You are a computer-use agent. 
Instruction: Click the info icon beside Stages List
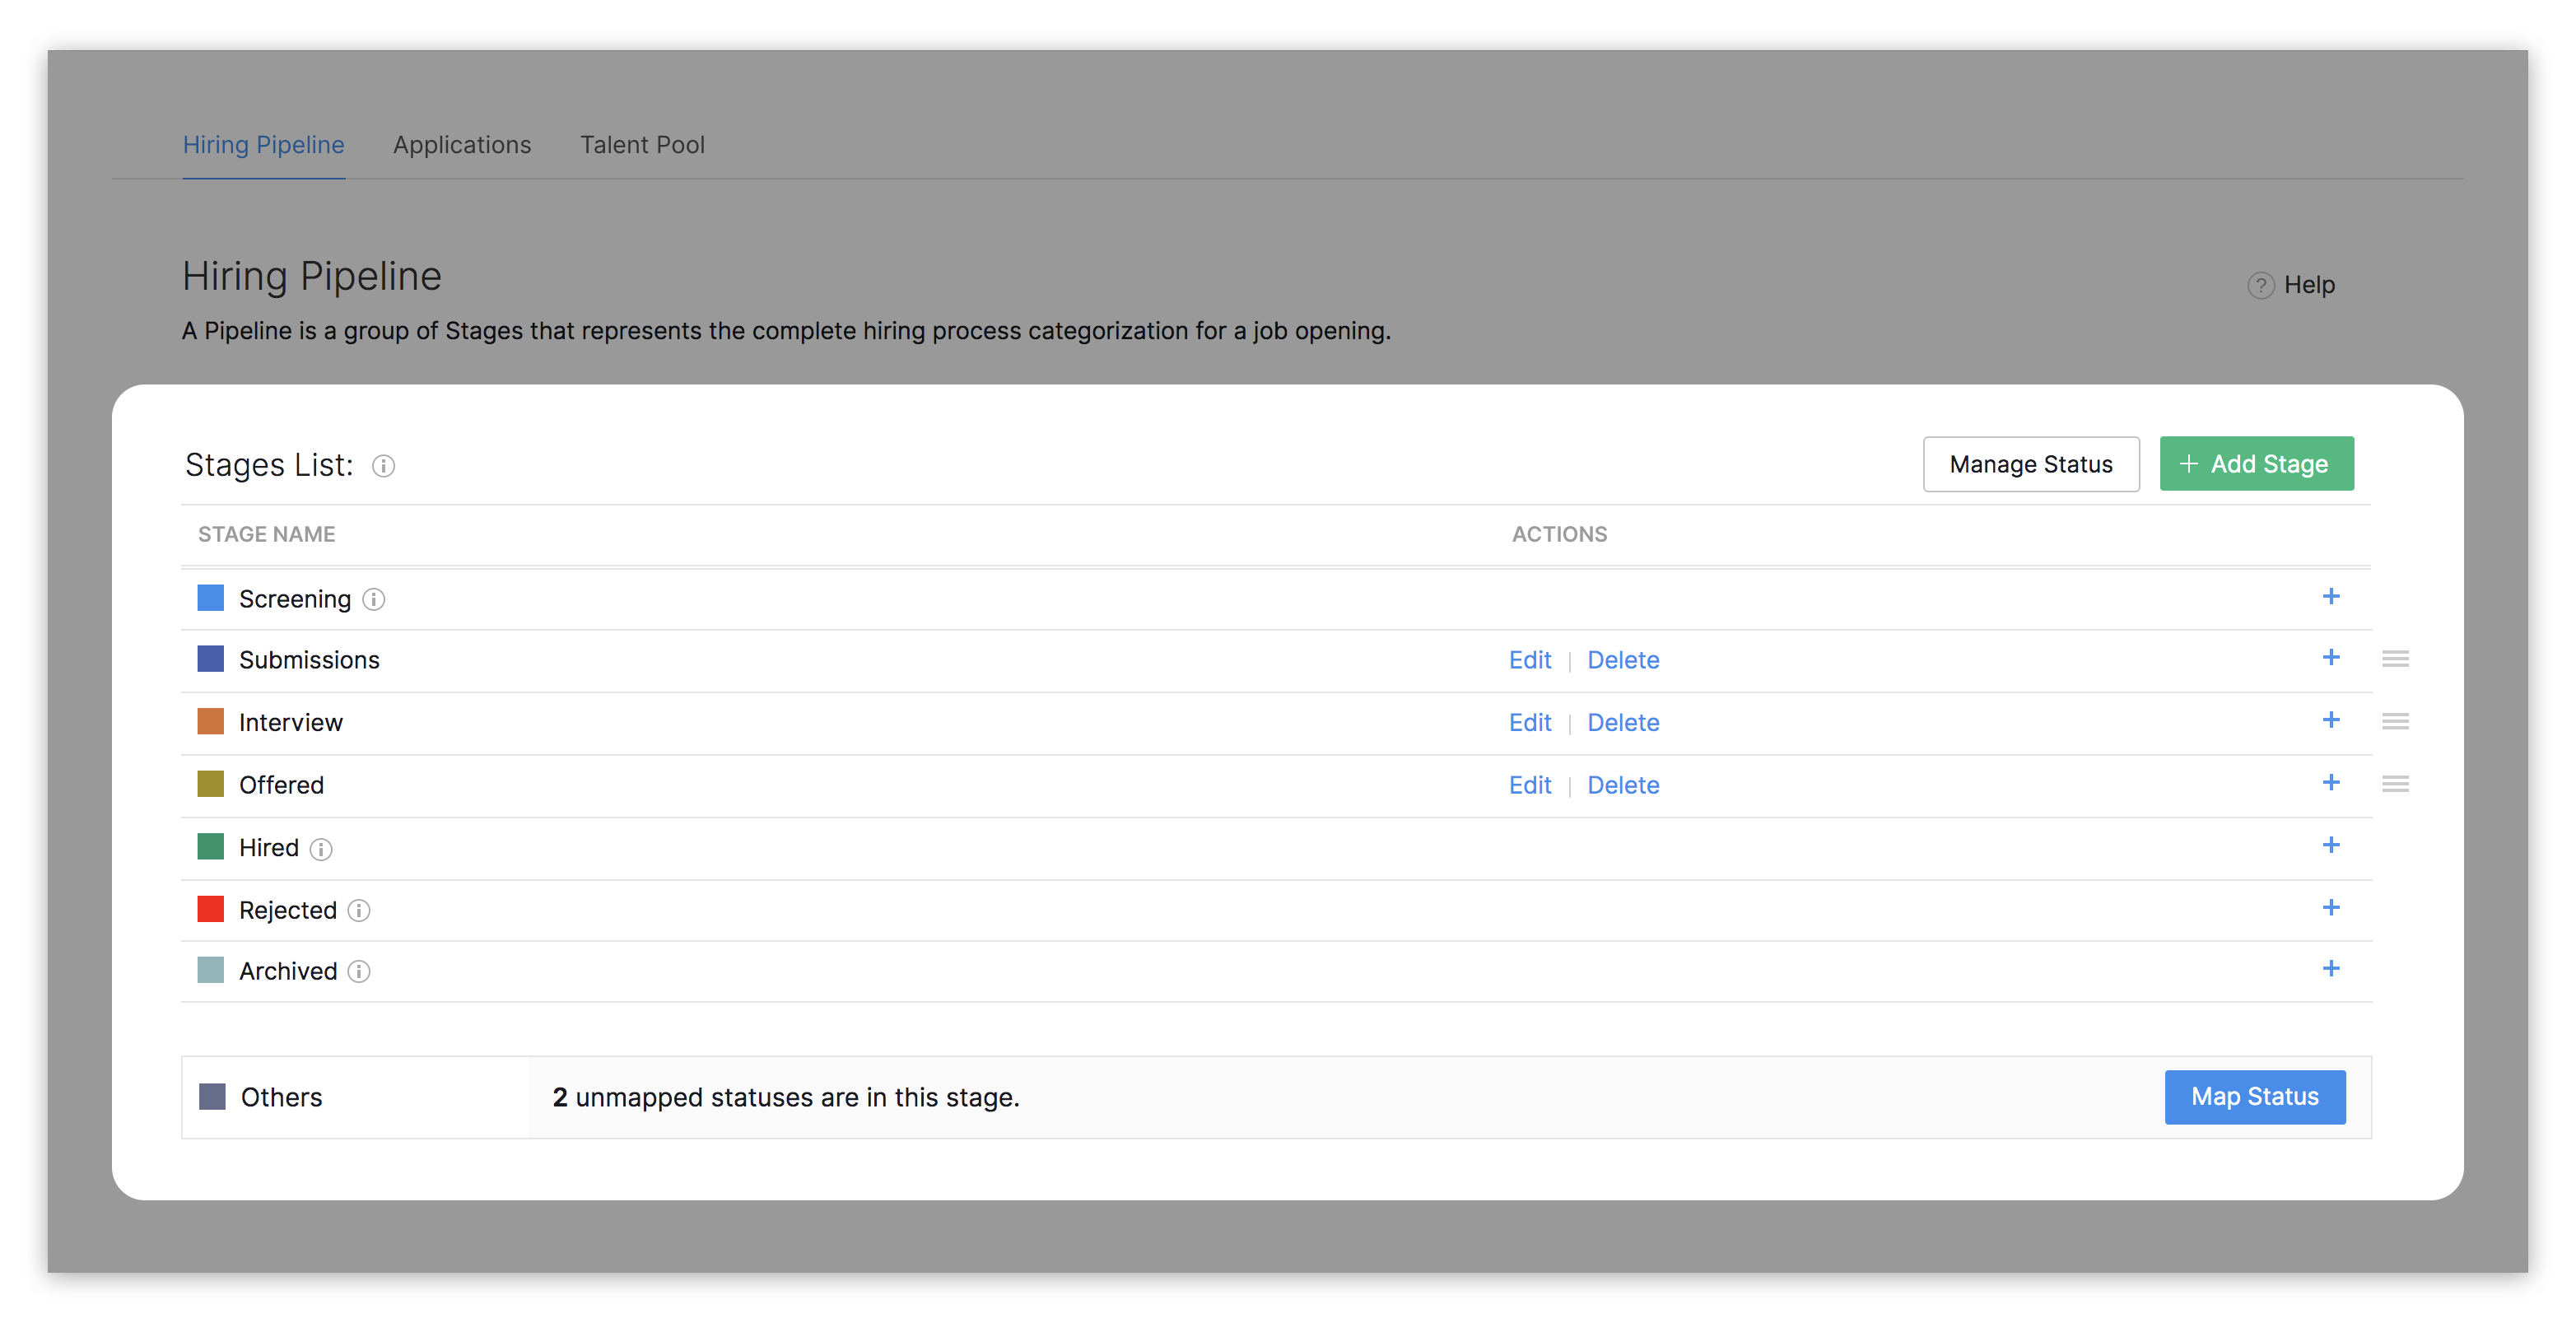coord(384,466)
